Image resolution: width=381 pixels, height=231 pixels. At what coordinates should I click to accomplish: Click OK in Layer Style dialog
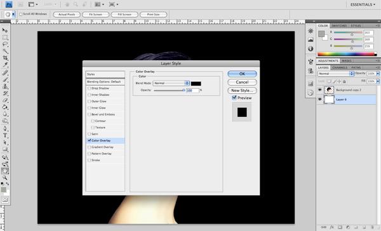click(x=242, y=74)
